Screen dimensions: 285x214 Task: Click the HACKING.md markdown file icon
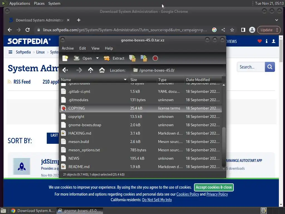(63, 133)
